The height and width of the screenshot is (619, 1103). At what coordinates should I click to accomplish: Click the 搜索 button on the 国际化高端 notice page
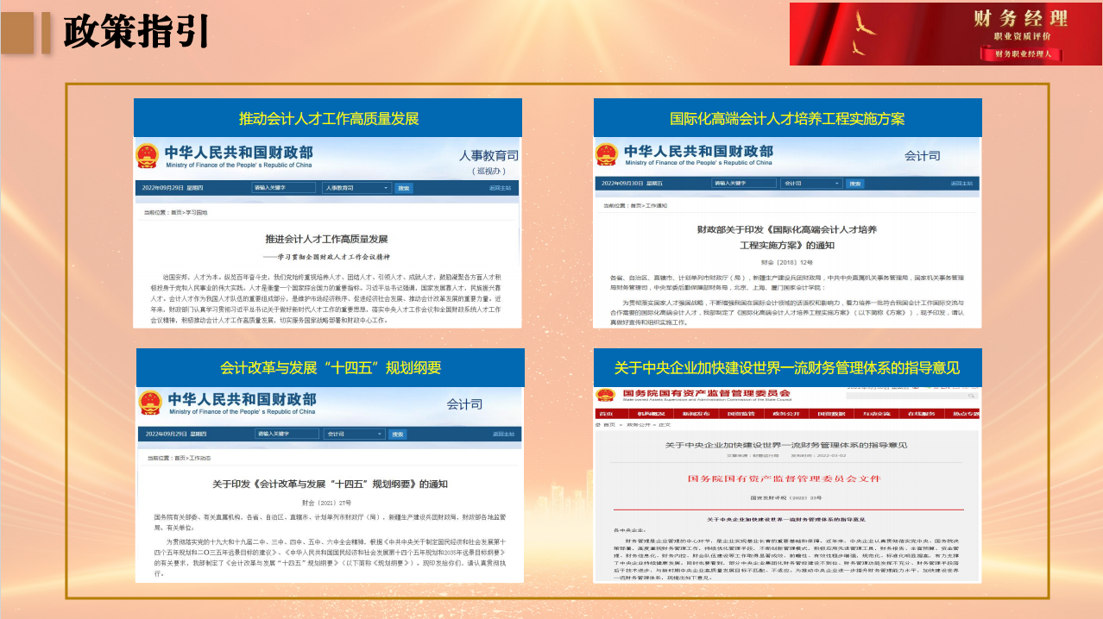854,184
